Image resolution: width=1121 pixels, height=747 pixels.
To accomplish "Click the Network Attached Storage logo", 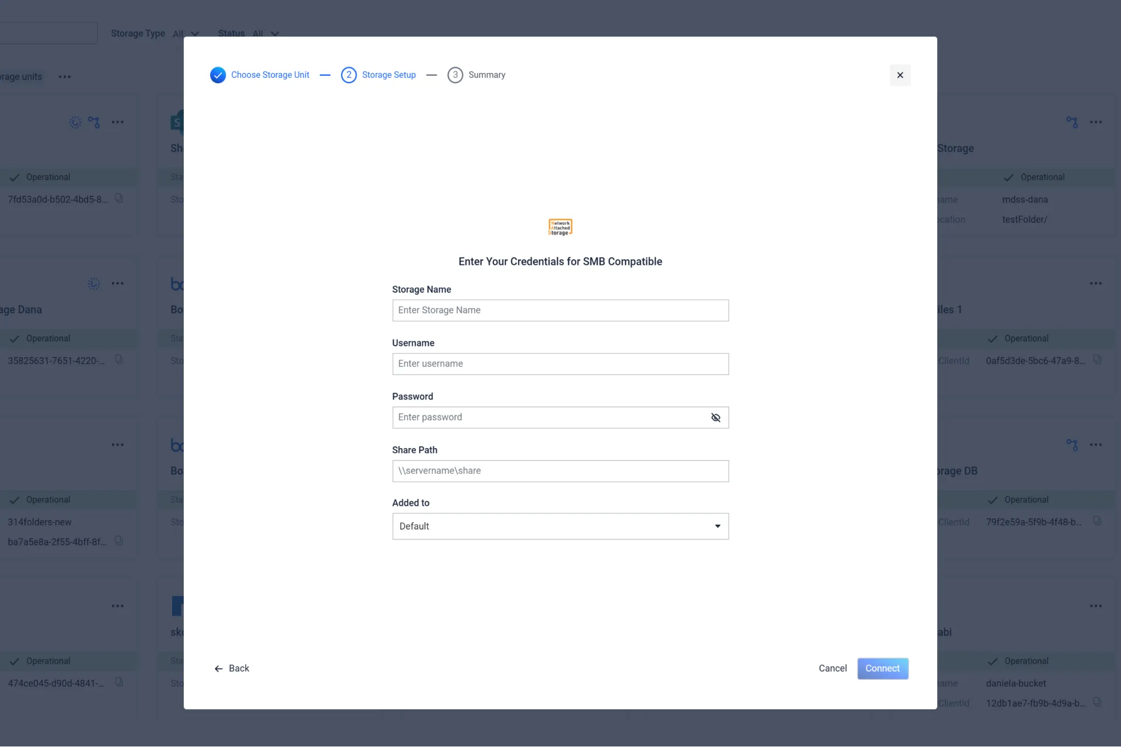I will tap(560, 227).
